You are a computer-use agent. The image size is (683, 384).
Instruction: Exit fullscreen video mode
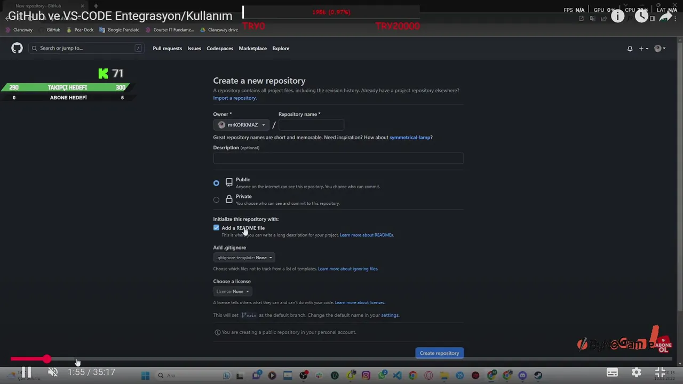tap(660, 372)
